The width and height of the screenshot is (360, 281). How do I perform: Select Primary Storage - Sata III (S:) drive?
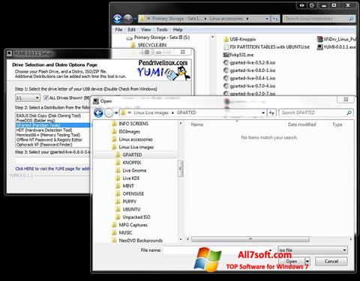[158, 37]
